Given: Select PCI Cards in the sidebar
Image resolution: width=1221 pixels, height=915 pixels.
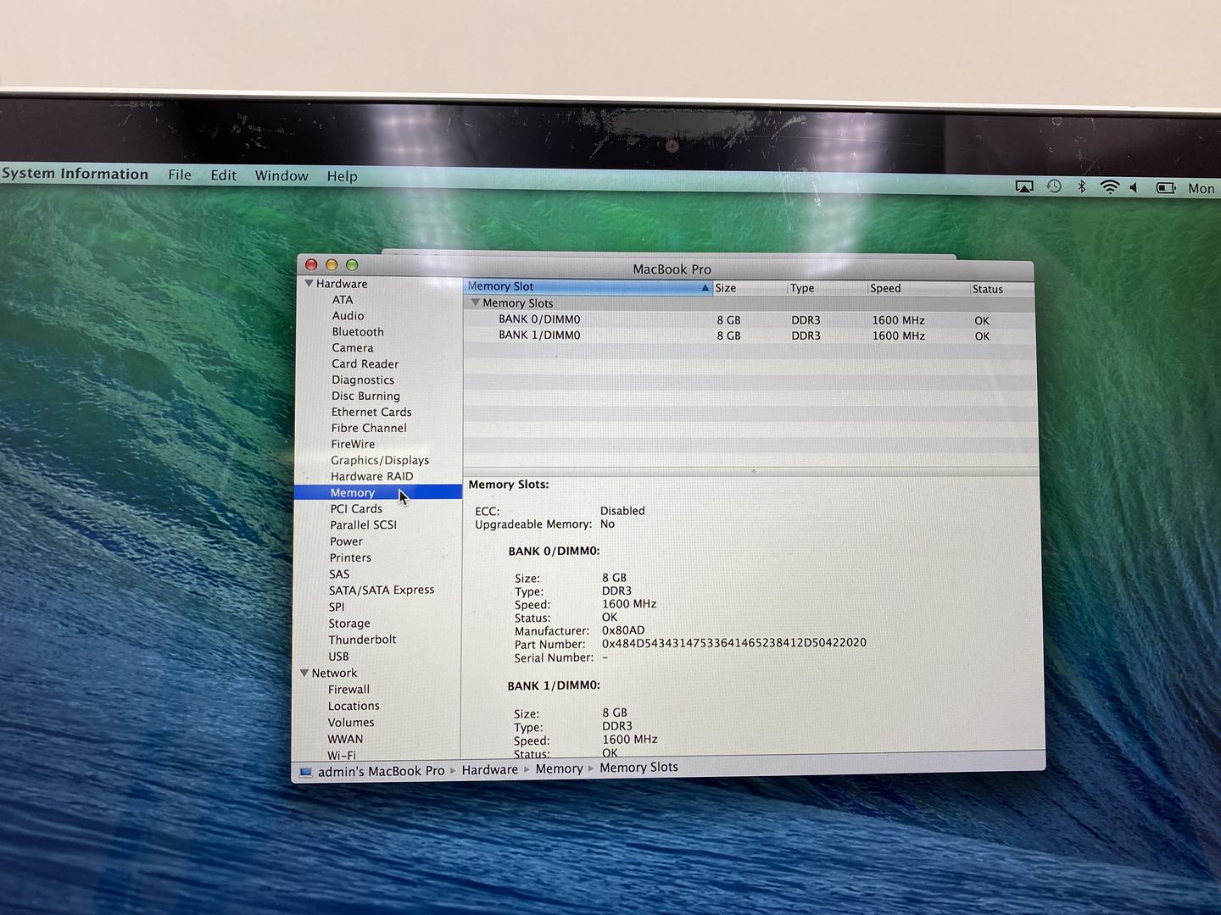Looking at the screenshot, I should [356, 509].
